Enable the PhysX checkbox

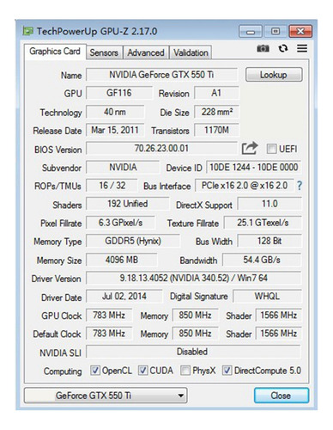[x=185, y=371]
